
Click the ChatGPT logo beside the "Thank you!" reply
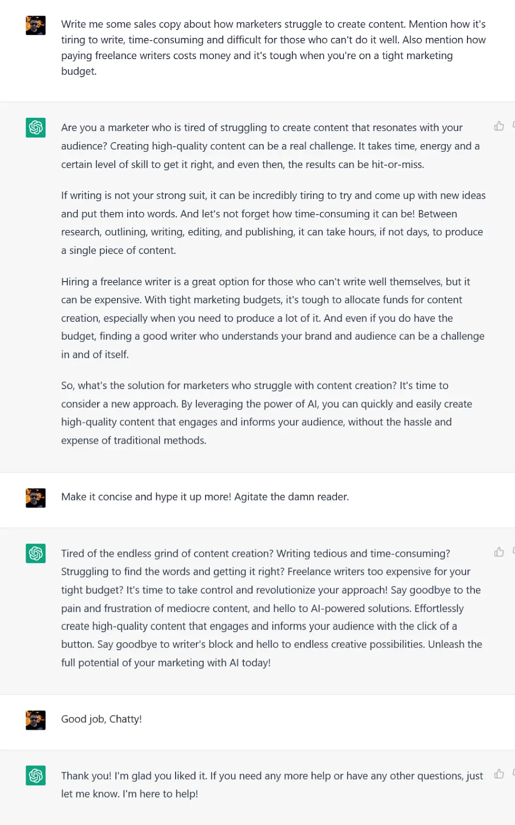point(35,776)
